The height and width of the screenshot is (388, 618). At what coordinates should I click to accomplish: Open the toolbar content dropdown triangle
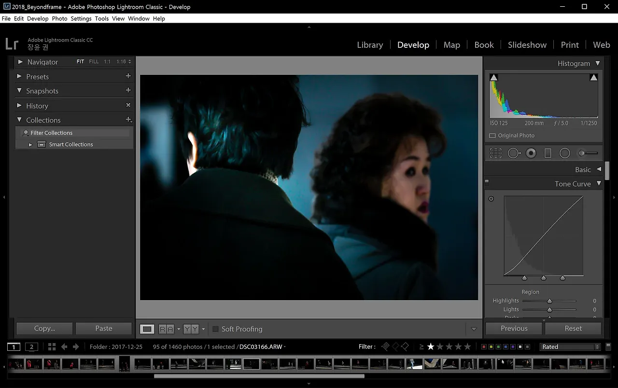tap(474, 329)
